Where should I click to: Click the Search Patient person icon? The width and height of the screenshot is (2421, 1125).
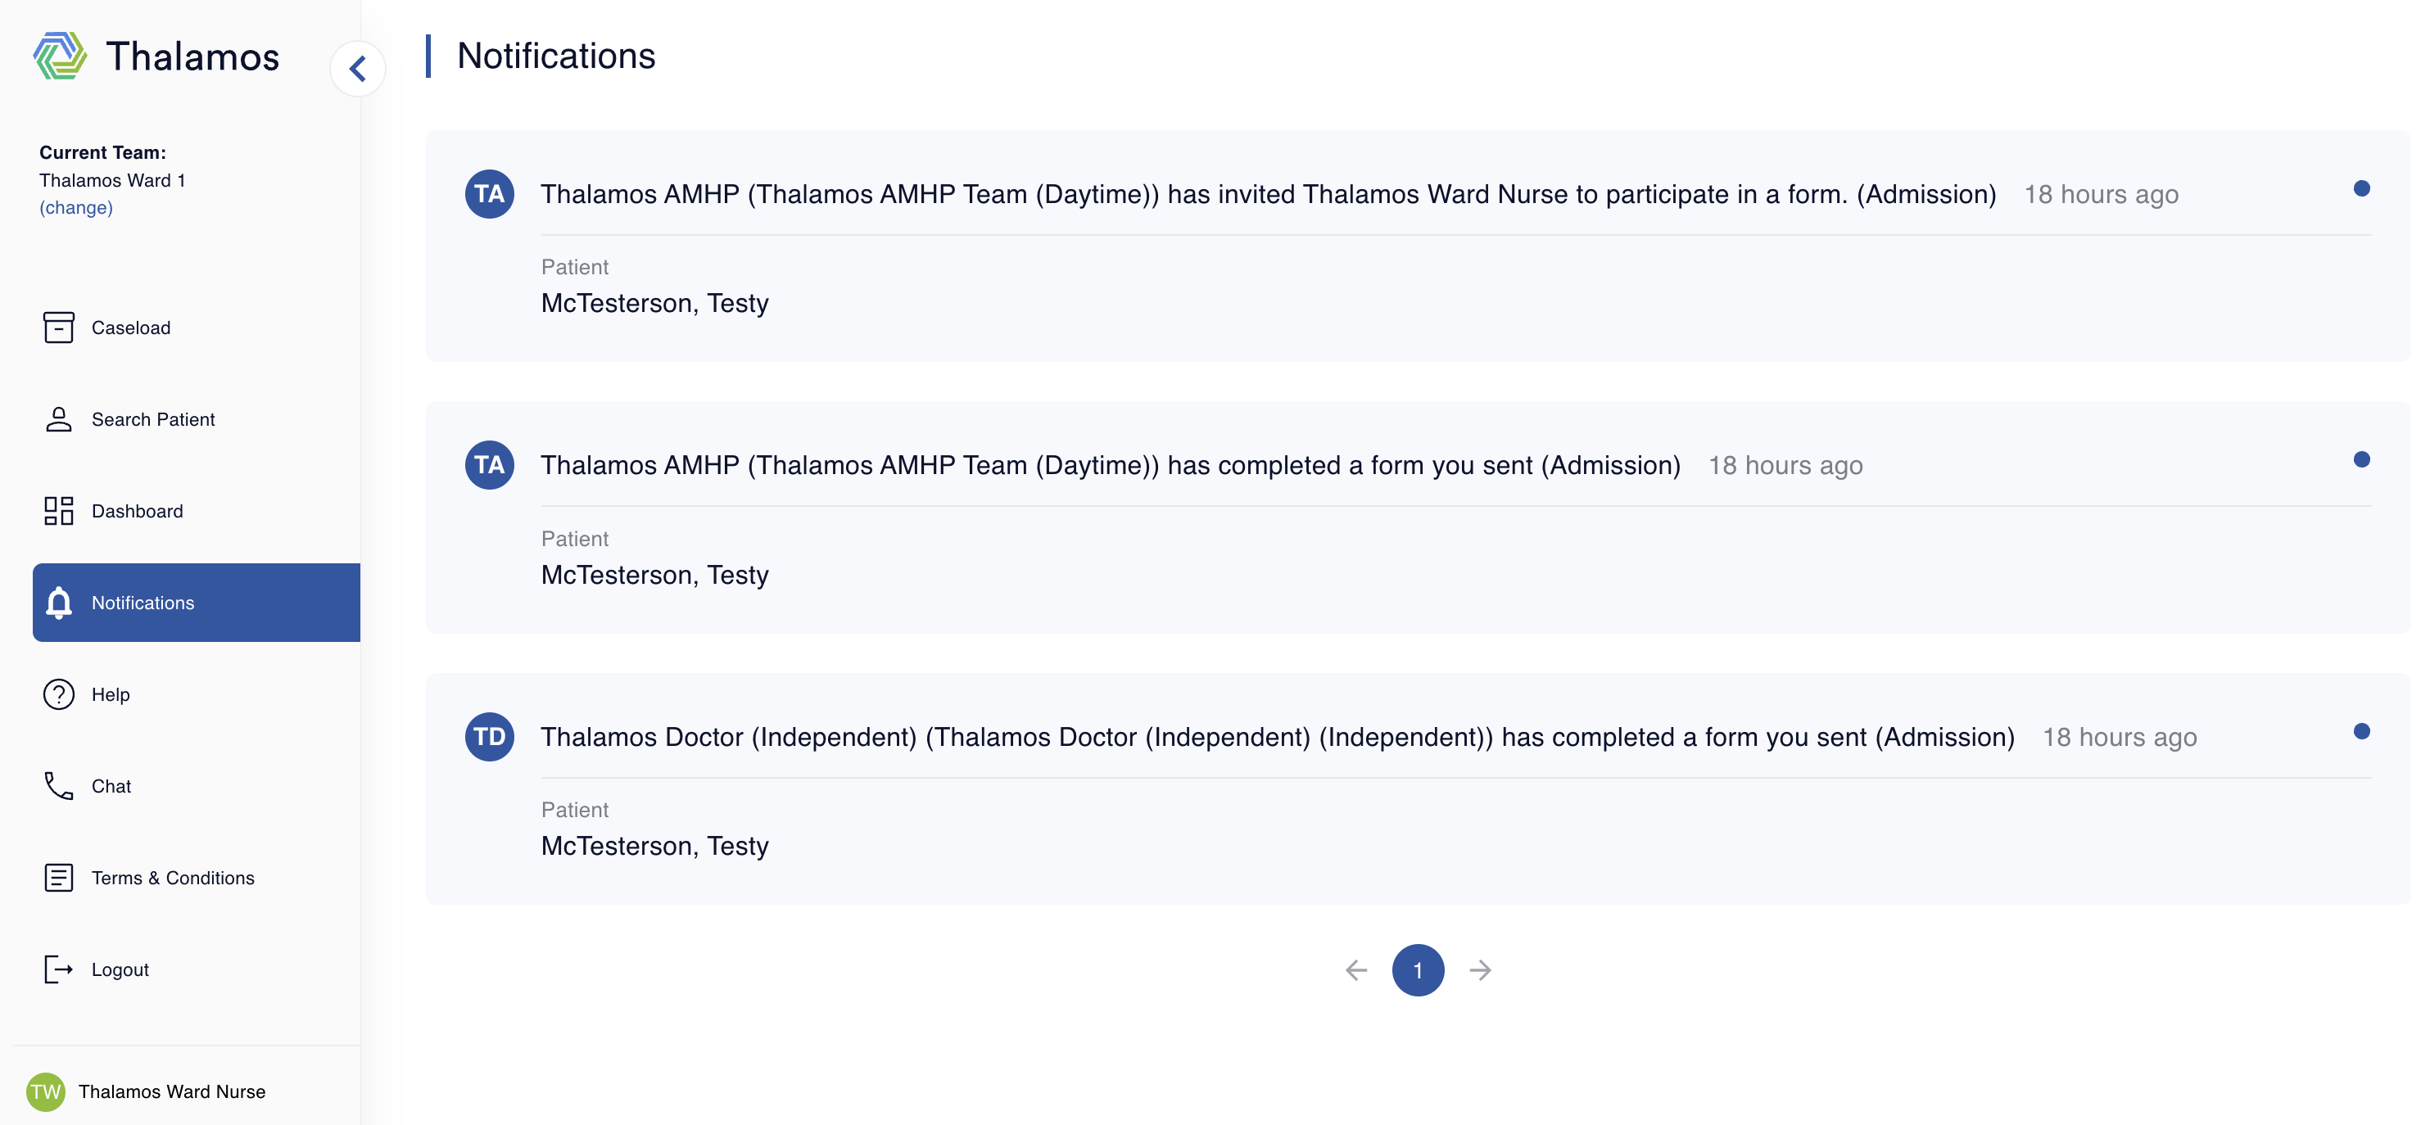tap(58, 419)
